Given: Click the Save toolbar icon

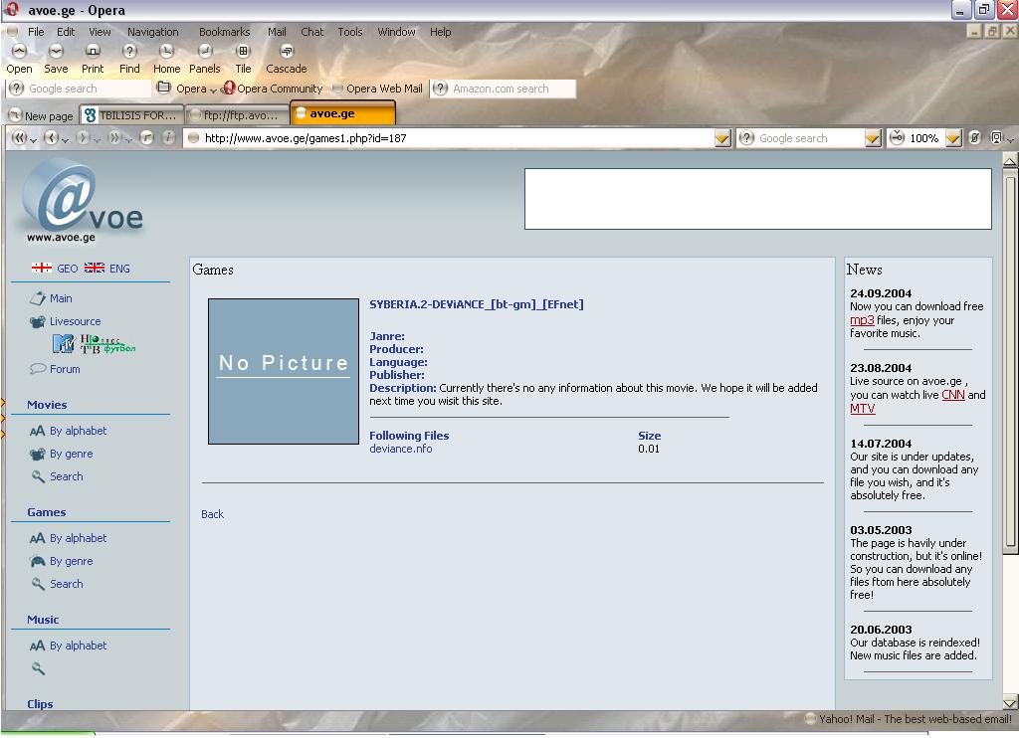Looking at the screenshot, I should [56, 52].
